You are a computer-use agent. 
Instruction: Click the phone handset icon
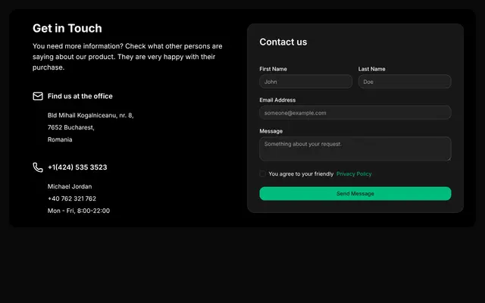point(38,167)
